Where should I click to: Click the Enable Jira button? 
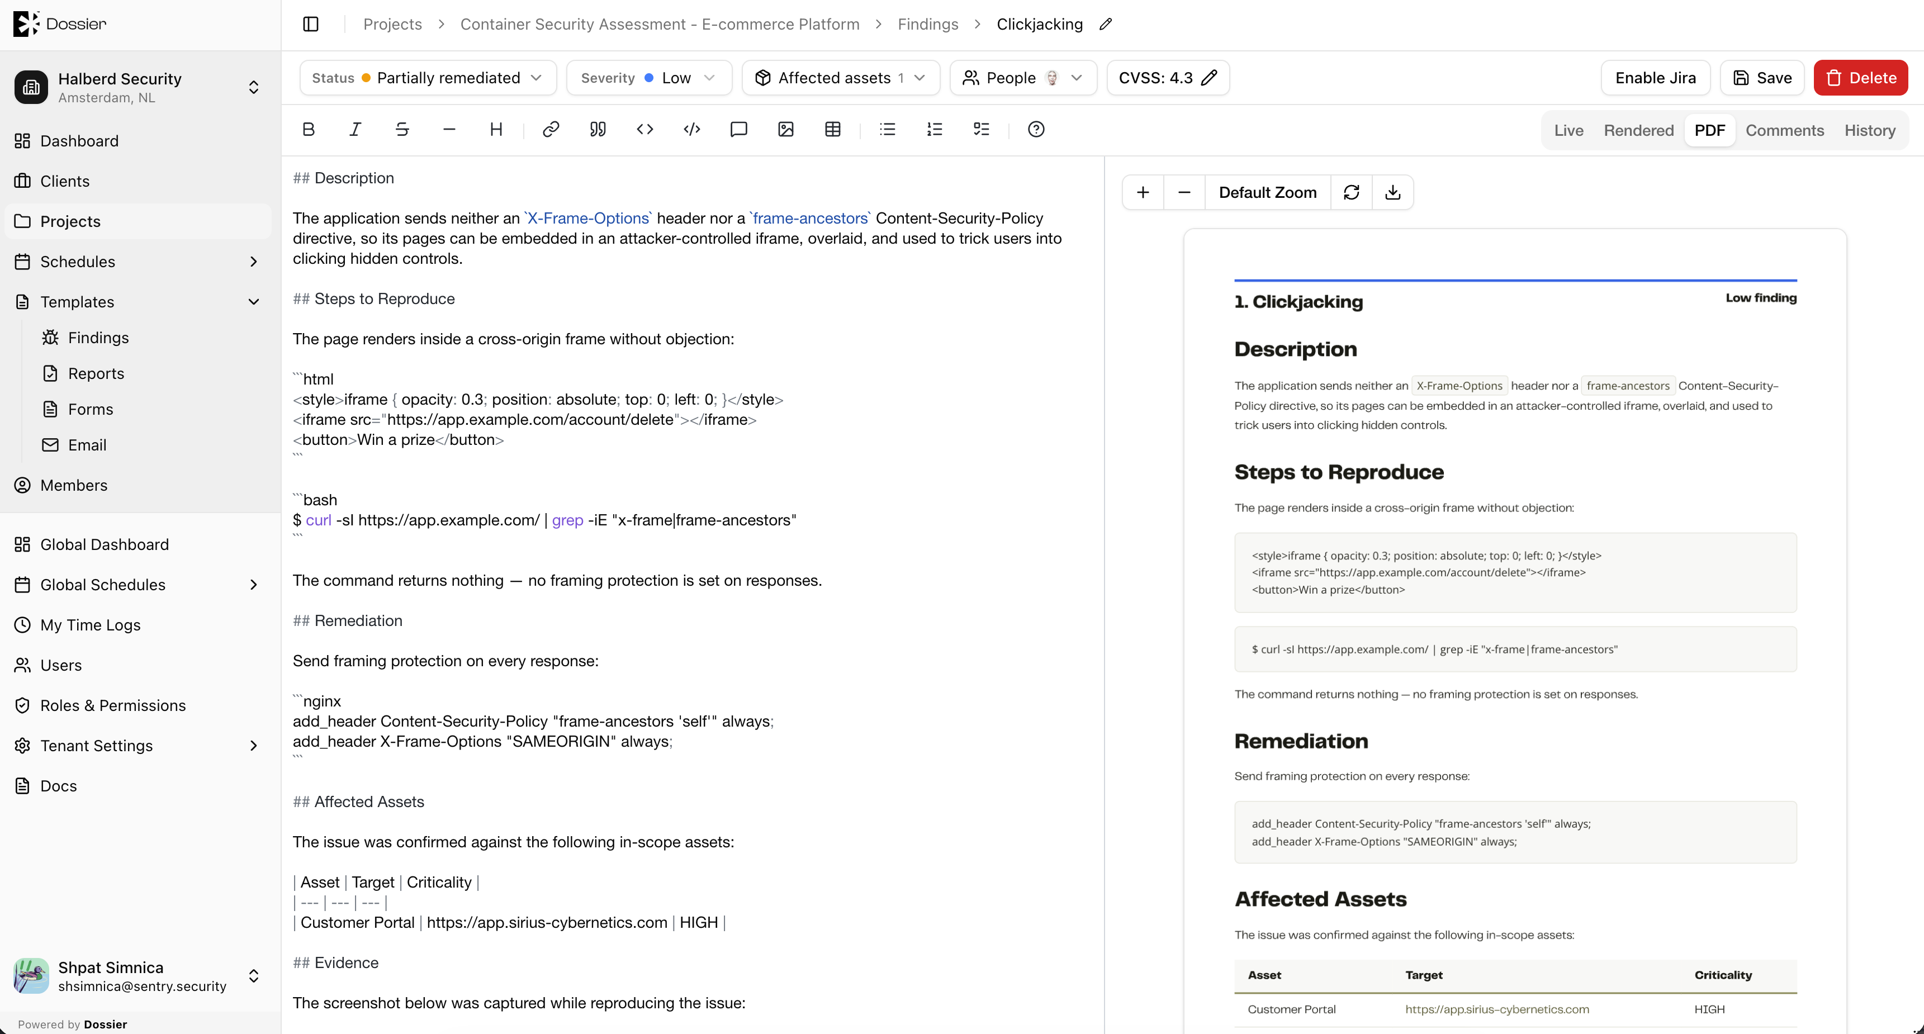pos(1655,78)
